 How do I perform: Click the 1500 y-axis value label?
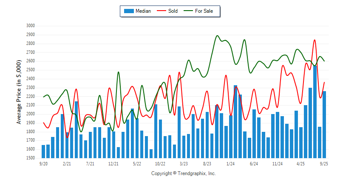point(30,158)
